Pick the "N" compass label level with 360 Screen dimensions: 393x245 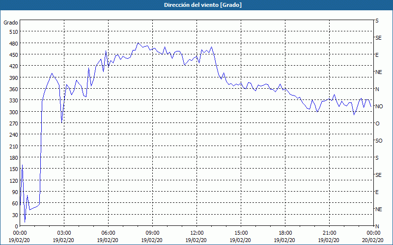click(x=377, y=89)
